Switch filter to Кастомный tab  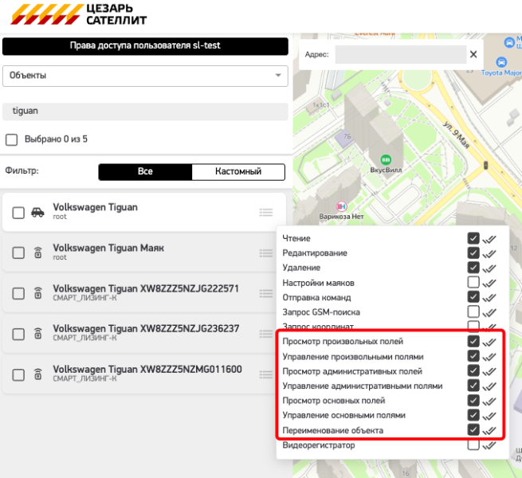(238, 172)
